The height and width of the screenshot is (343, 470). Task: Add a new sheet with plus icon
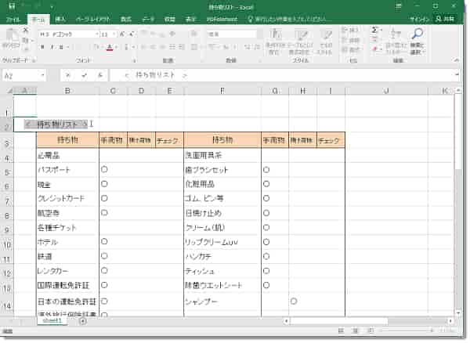(83, 321)
